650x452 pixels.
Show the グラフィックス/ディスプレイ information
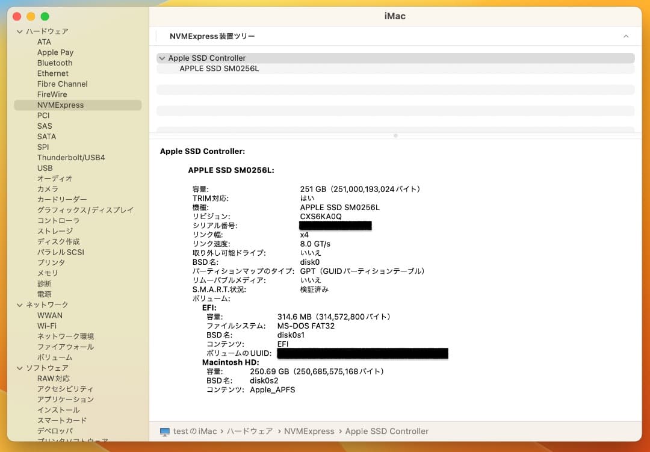[x=85, y=210]
